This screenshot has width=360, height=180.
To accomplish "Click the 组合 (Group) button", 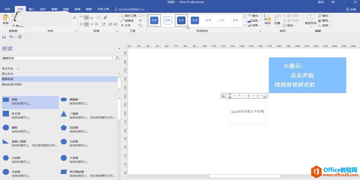I will coord(290,25).
